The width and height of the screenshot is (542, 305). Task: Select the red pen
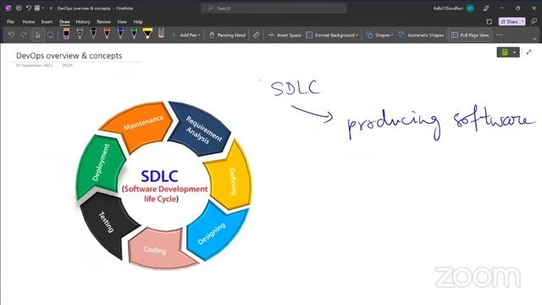(108, 34)
